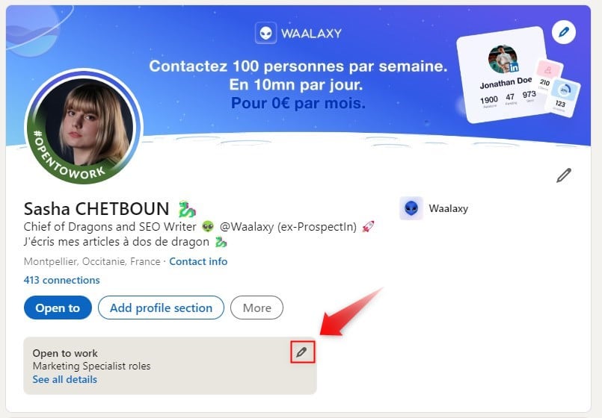The width and height of the screenshot is (602, 418).
Task: Expand the Open to dropdown button
Action: click(58, 308)
